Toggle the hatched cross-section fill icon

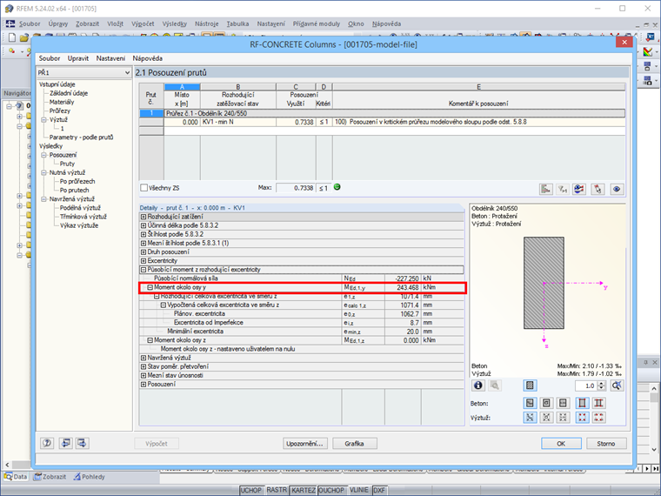tap(530, 385)
